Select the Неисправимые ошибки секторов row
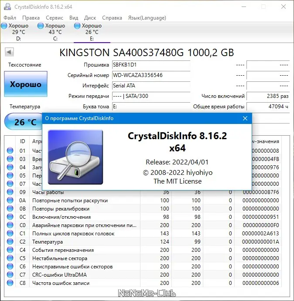 [143, 266]
